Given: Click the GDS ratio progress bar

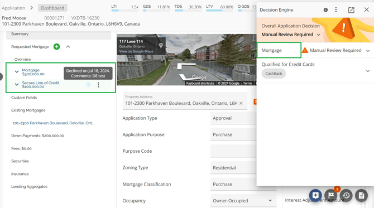Looking at the screenshot, I should [156, 11].
